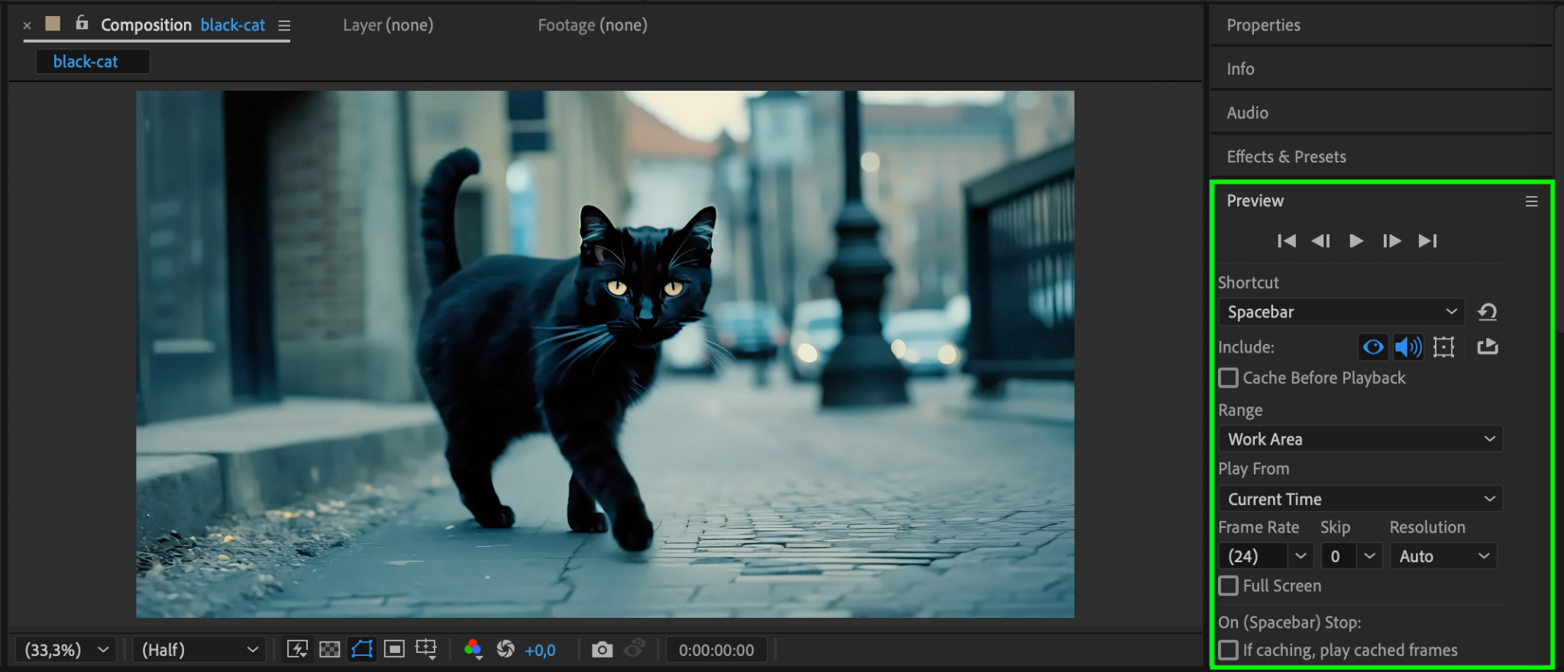Take a snapshot of the viewer
The width and height of the screenshot is (1564, 672).
[602, 650]
